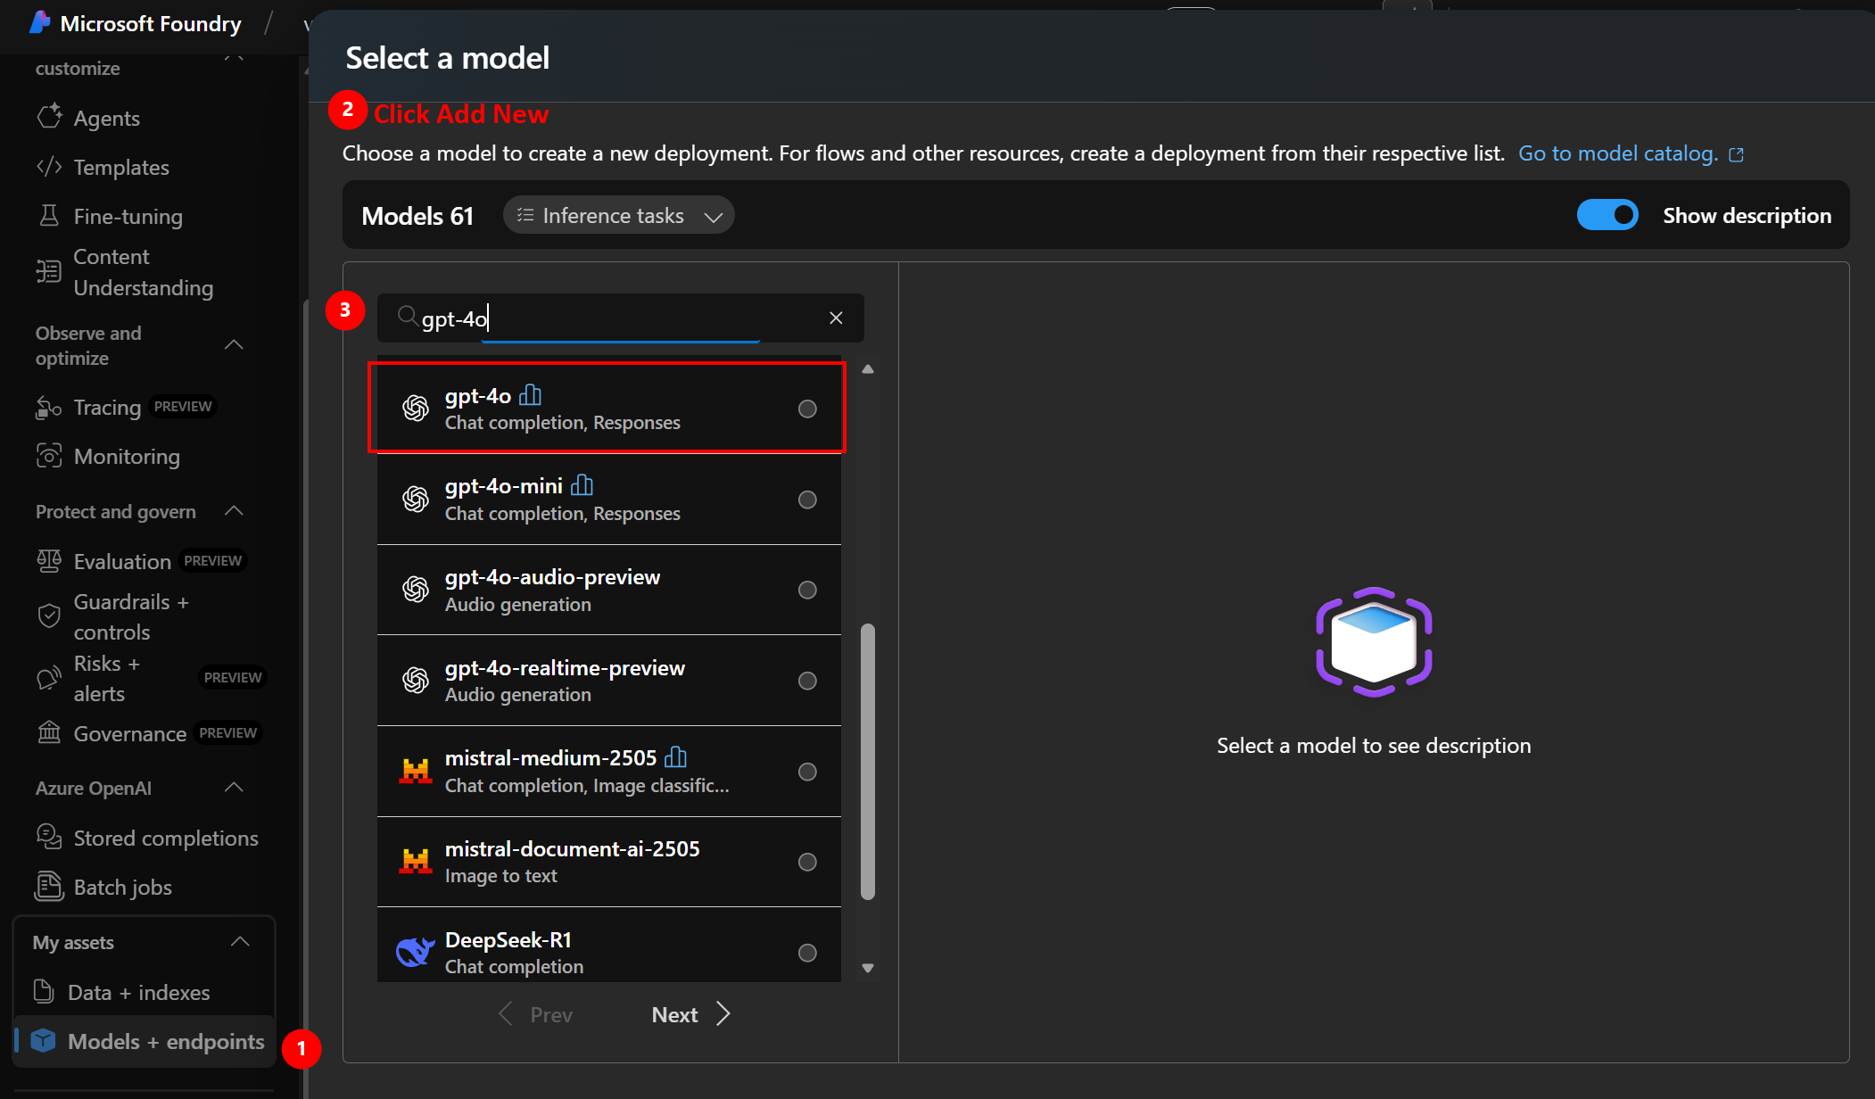Select the gpt-4o-mini radio button
The width and height of the screenshot is (1875, 1099).
pos(807,500)
